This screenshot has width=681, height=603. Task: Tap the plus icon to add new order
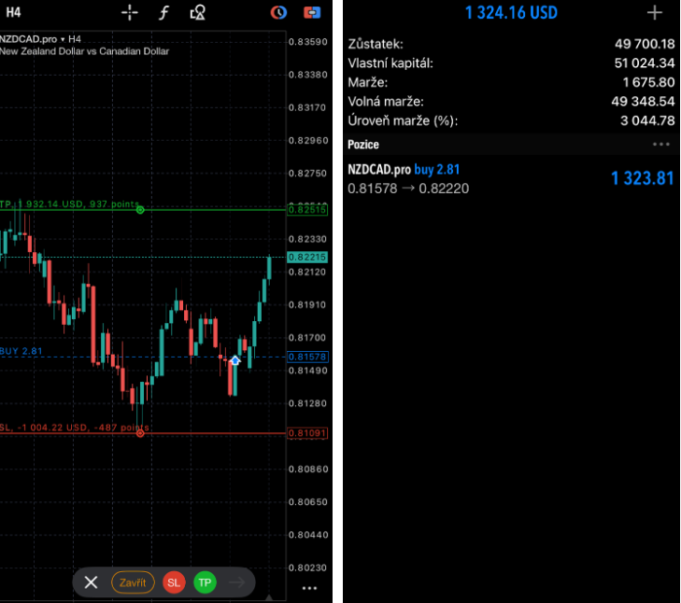(x=654, y=12)
